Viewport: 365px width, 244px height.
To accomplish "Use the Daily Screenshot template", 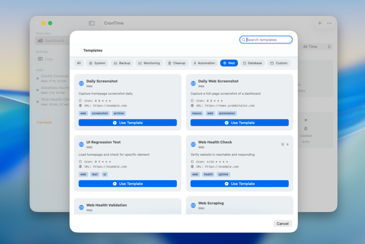I will (x=128, y=123).
